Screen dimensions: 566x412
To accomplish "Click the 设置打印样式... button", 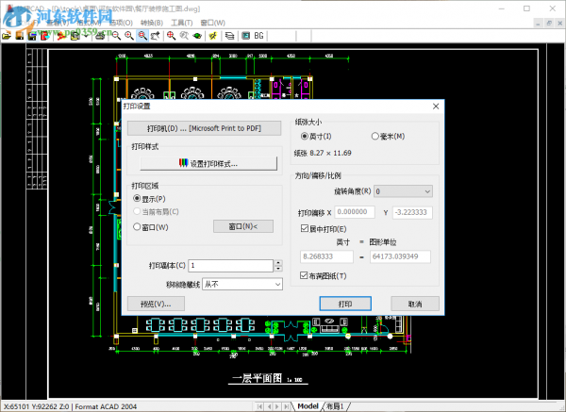I will 208,163.
